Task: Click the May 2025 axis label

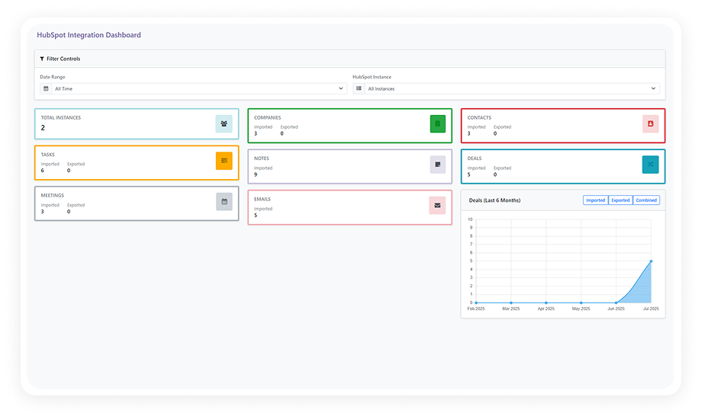Action: [581, 309]
